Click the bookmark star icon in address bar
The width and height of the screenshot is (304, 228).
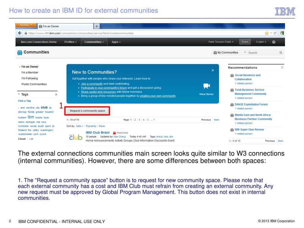pos(267,33)
